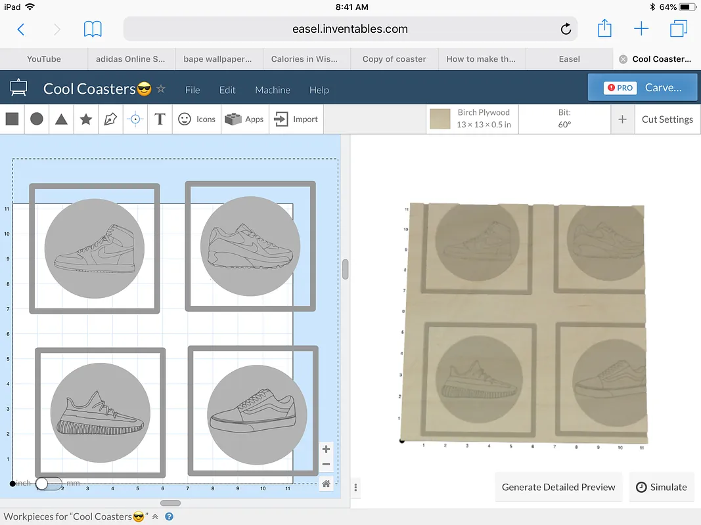The width and height of the screenshot is (701, 525).
Task: Click Generate Detailed Preview button
Action: click(558, 487)
